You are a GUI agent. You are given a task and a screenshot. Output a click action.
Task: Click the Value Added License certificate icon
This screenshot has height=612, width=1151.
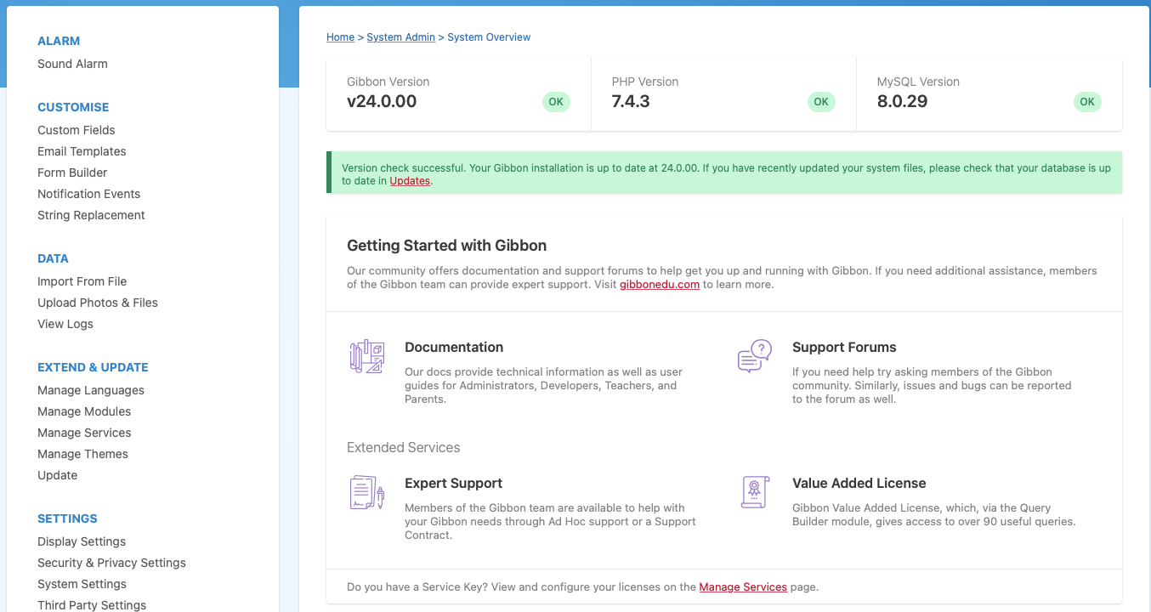(x=754, y=492)
